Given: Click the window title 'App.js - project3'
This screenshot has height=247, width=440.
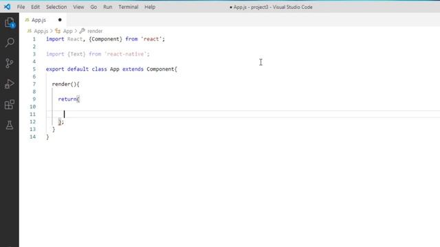Looking at the screenshot, I should (x=251, y=8).
